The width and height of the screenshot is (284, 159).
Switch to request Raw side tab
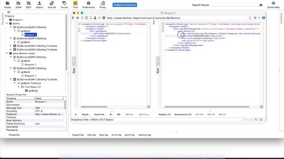click(x=74, y=71)
